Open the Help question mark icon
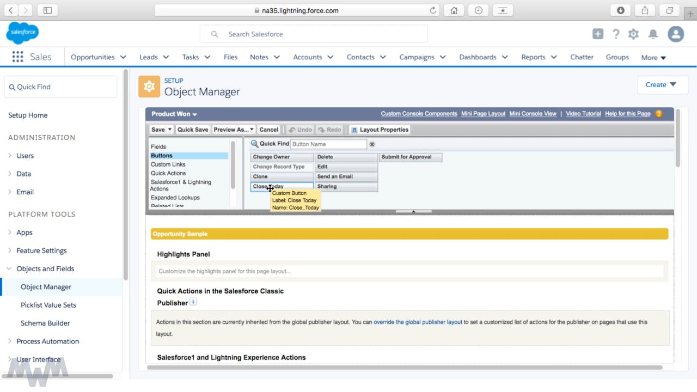 tap(616, 34)
